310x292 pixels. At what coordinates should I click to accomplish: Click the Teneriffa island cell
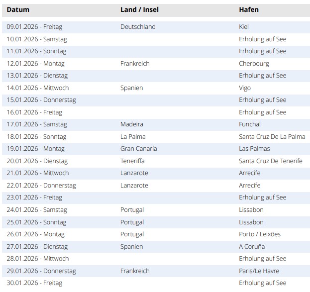click(x=132, y=161)
